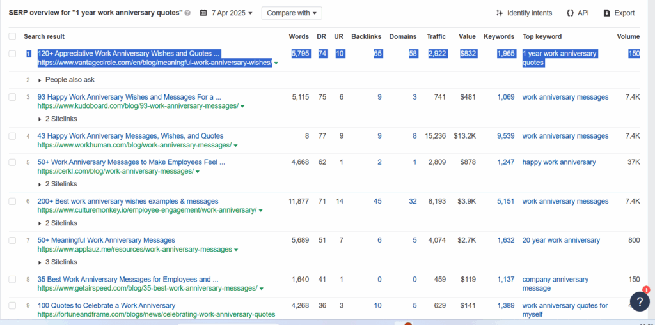The height and width of the screenshot is (325, 655).
Task: Click the Top keyword column header
Action: [x=542, y=36]
